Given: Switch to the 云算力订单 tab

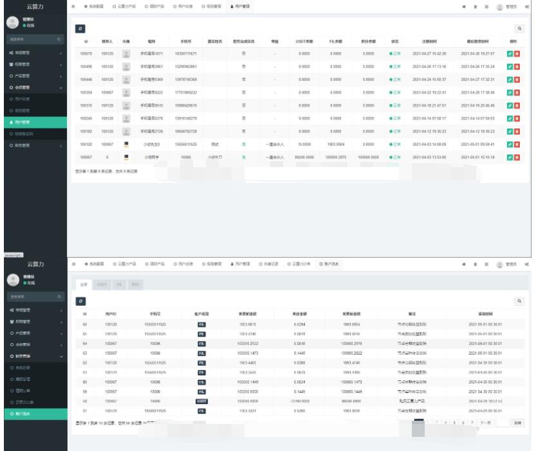Looking at the screenshot, I should [300, 263].
